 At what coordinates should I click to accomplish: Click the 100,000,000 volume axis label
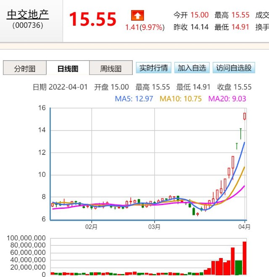pyautogui.click(x=26, y=238)
